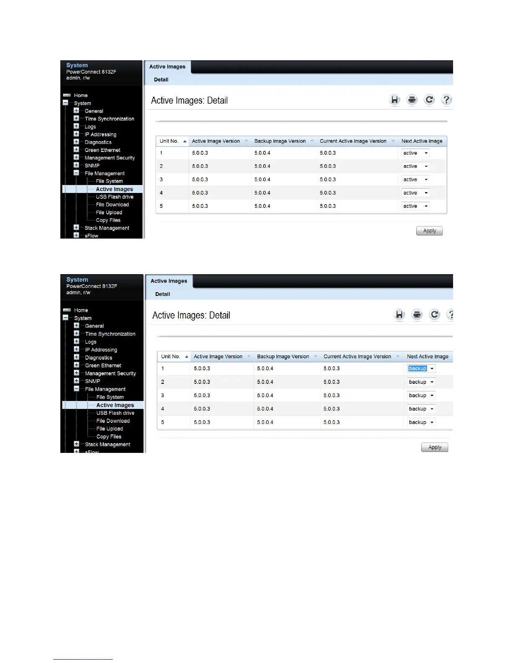The width and height of the screenshot is (513, 663).
Task: Collapse System node in upper screenshot tree
Action: (65, 103)
